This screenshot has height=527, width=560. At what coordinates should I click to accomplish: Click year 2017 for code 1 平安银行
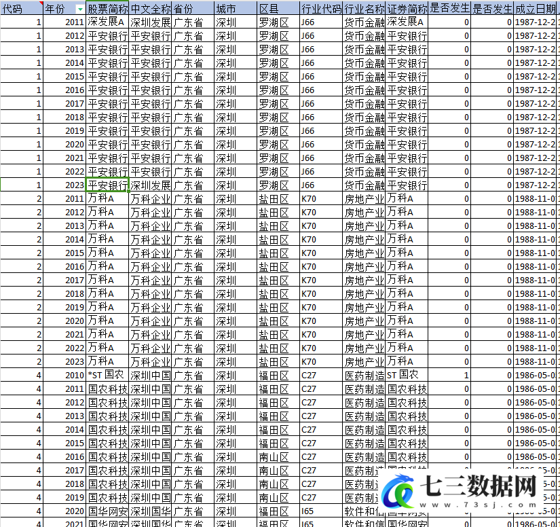tap(64, 104)
